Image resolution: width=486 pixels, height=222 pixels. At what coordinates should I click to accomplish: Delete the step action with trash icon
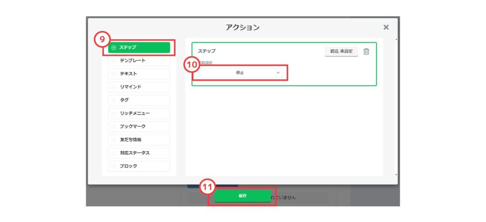tap(366, 51)
